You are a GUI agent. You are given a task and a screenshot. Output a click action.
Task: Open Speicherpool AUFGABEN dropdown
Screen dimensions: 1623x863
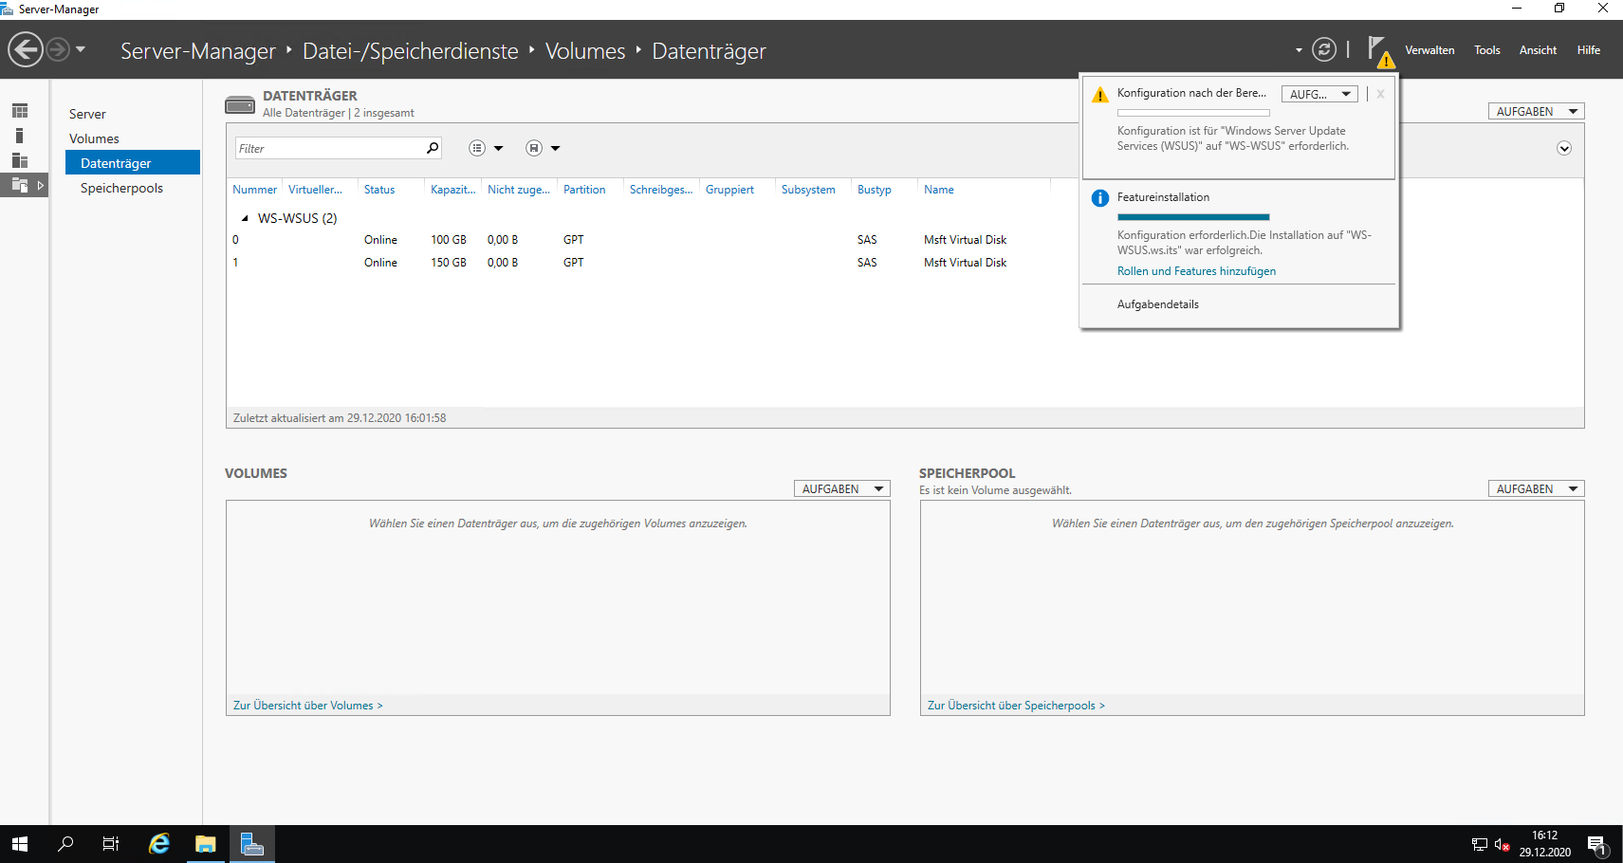coord(1536,488)
